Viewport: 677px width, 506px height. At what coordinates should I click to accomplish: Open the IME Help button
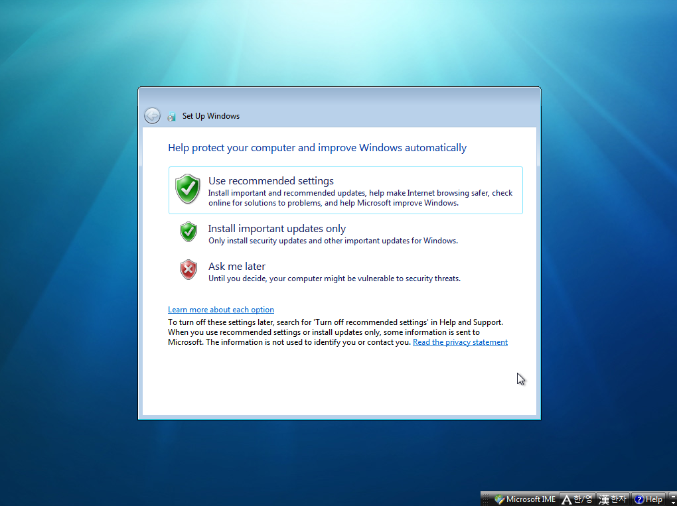pyautogui.click(x=648, y=499)
